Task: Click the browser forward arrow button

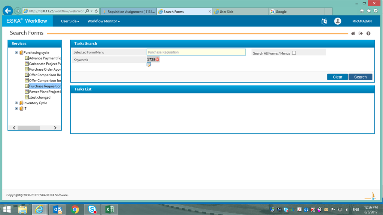Action: pyautogui.click(x=18, y=11)
